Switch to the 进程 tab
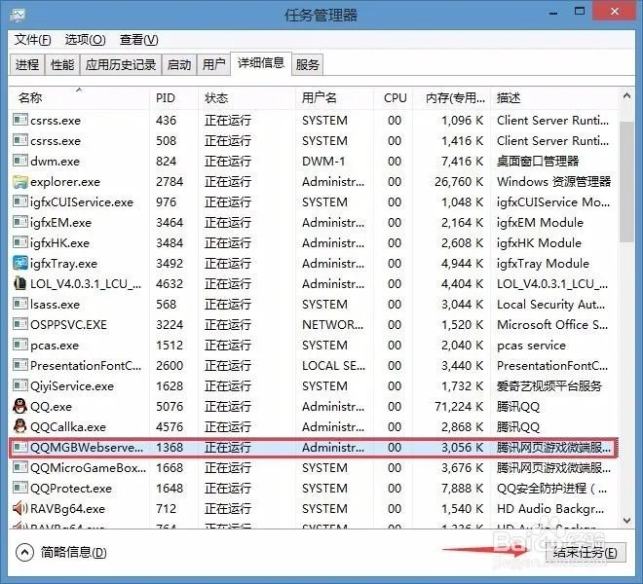This screenshot has width=643, height=584. (27, 65)
